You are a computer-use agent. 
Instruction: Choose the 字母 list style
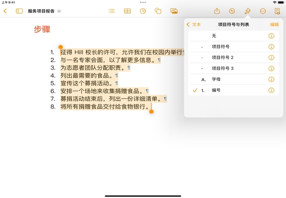click(x=216, y=79)
